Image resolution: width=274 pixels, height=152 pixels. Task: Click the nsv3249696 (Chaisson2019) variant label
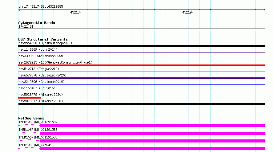[42, 82]
